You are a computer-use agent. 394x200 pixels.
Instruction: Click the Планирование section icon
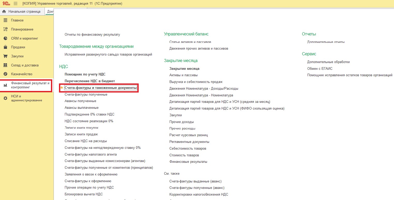[5, 29]
